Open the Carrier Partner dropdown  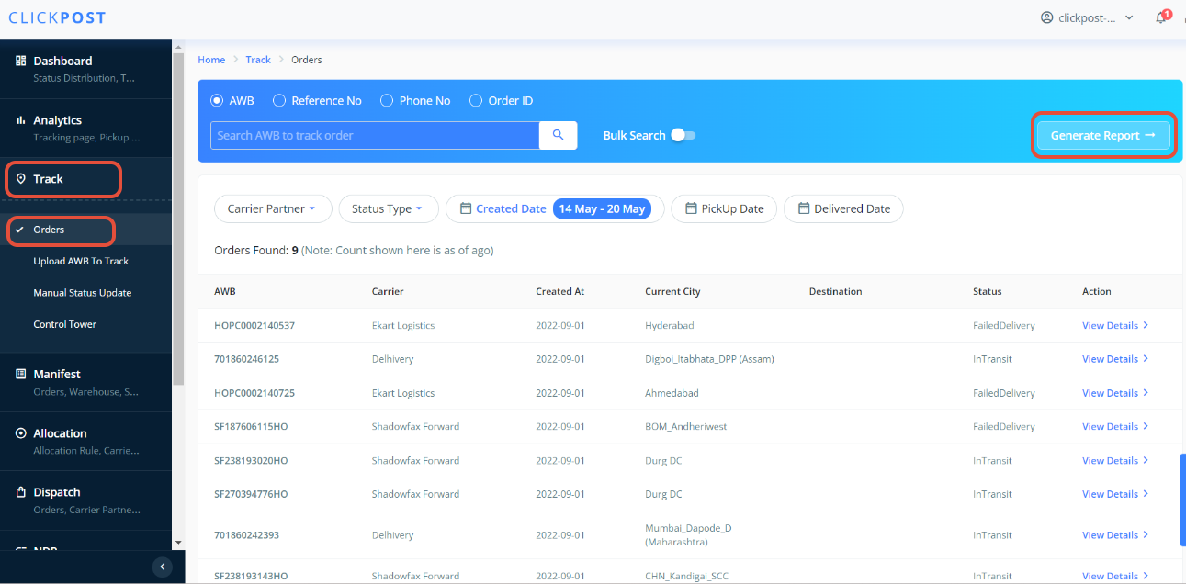coord(271,208)
